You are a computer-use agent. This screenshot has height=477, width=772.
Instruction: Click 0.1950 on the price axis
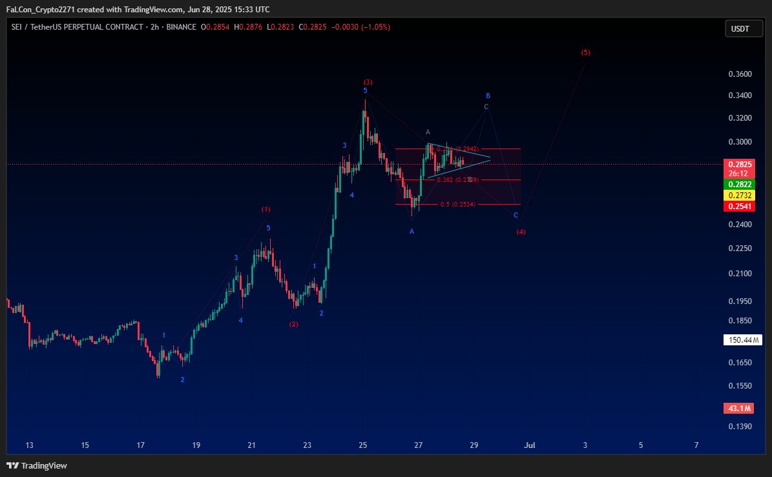click(740, 301)
